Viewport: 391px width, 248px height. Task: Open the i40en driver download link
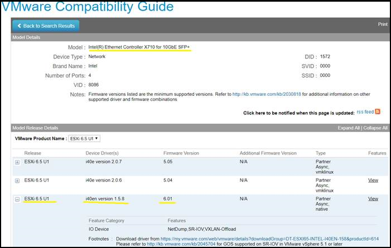pos(269,239)
